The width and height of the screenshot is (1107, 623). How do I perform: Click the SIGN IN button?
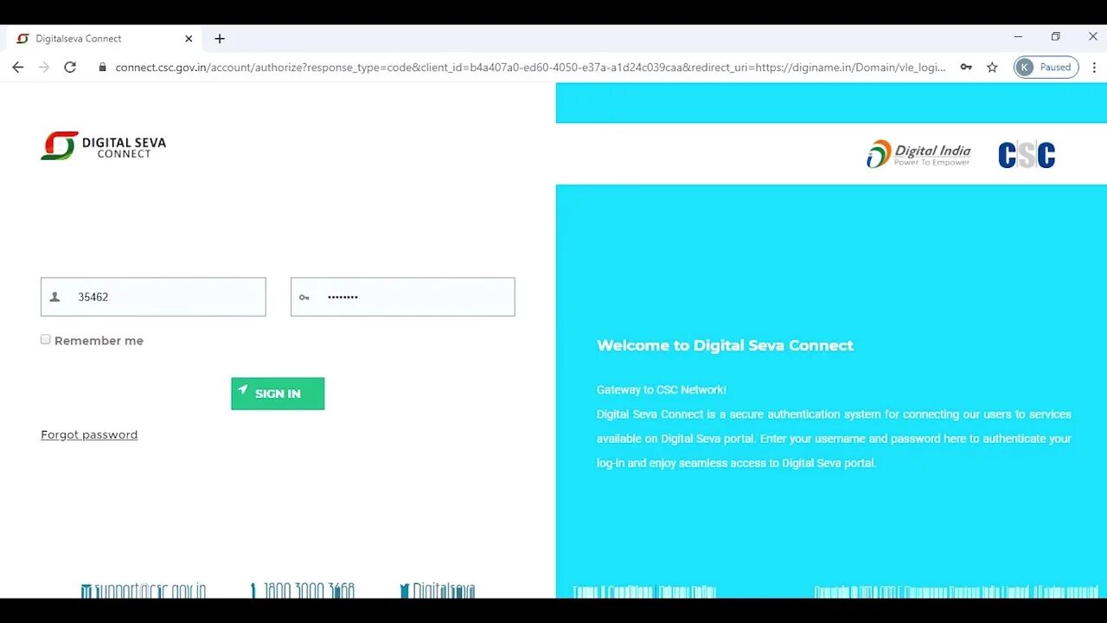tap(278, 394)
